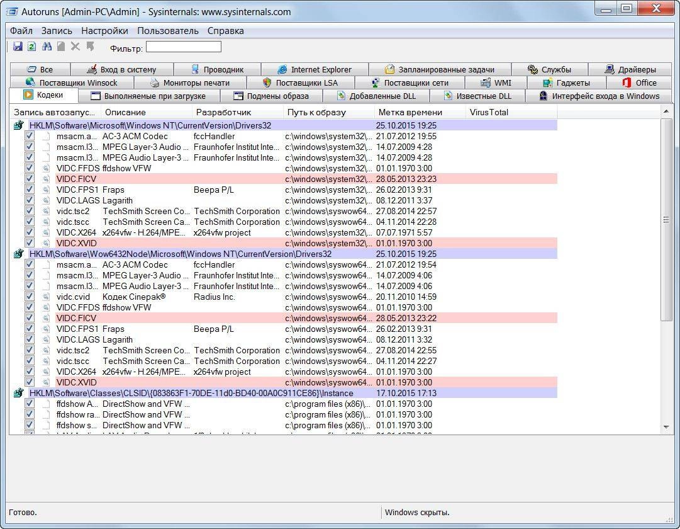The width and height of the screenshot is (680, 529).
Task: Sort by the Путь к образу column header
Action: tap(328, 113)
